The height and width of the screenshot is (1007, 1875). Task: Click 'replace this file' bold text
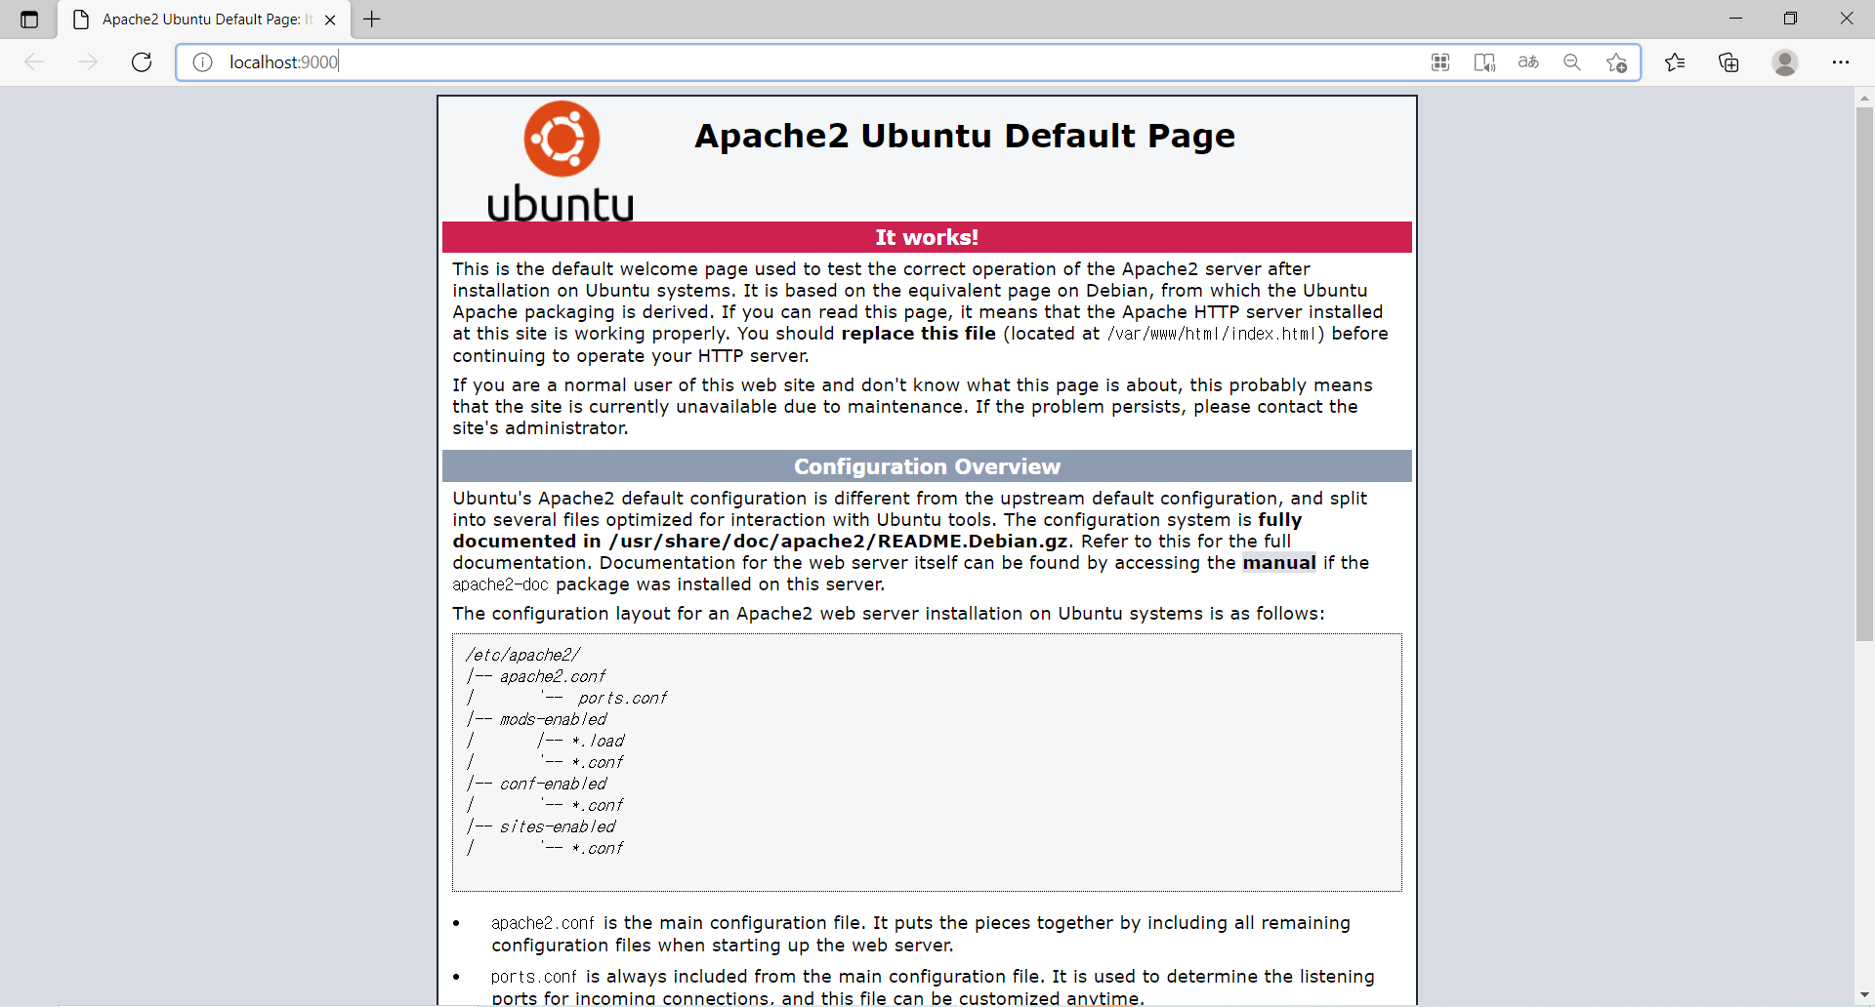[x=918, y=334]
